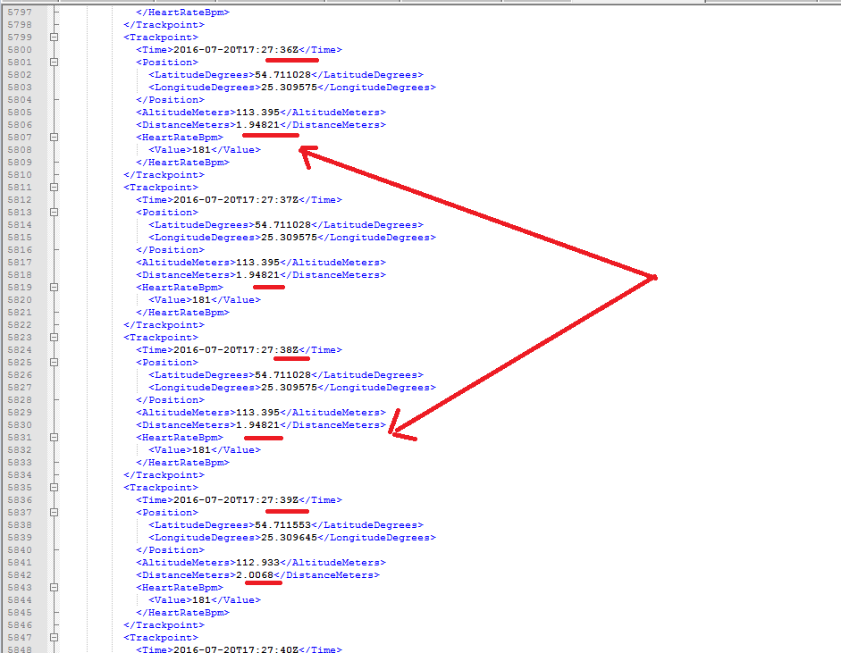841x653 pixels.
Task: Click the closing </Position> tag on line 5840
Action: 171,550
